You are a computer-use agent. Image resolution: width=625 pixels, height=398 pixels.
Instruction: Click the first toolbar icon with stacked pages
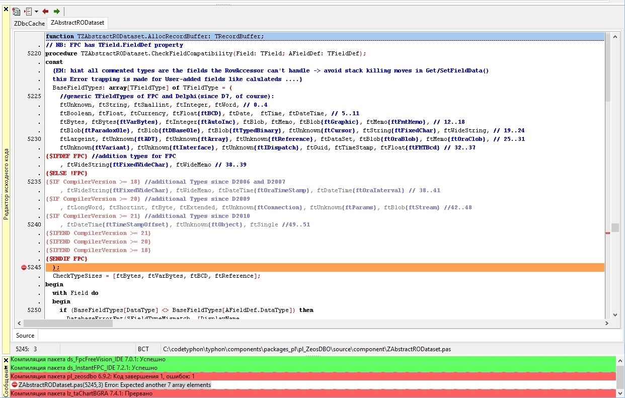(x=17, y=11)
